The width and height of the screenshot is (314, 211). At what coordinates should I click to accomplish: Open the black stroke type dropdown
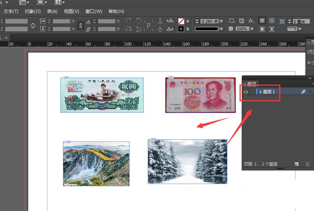click(x=221, y=29)
